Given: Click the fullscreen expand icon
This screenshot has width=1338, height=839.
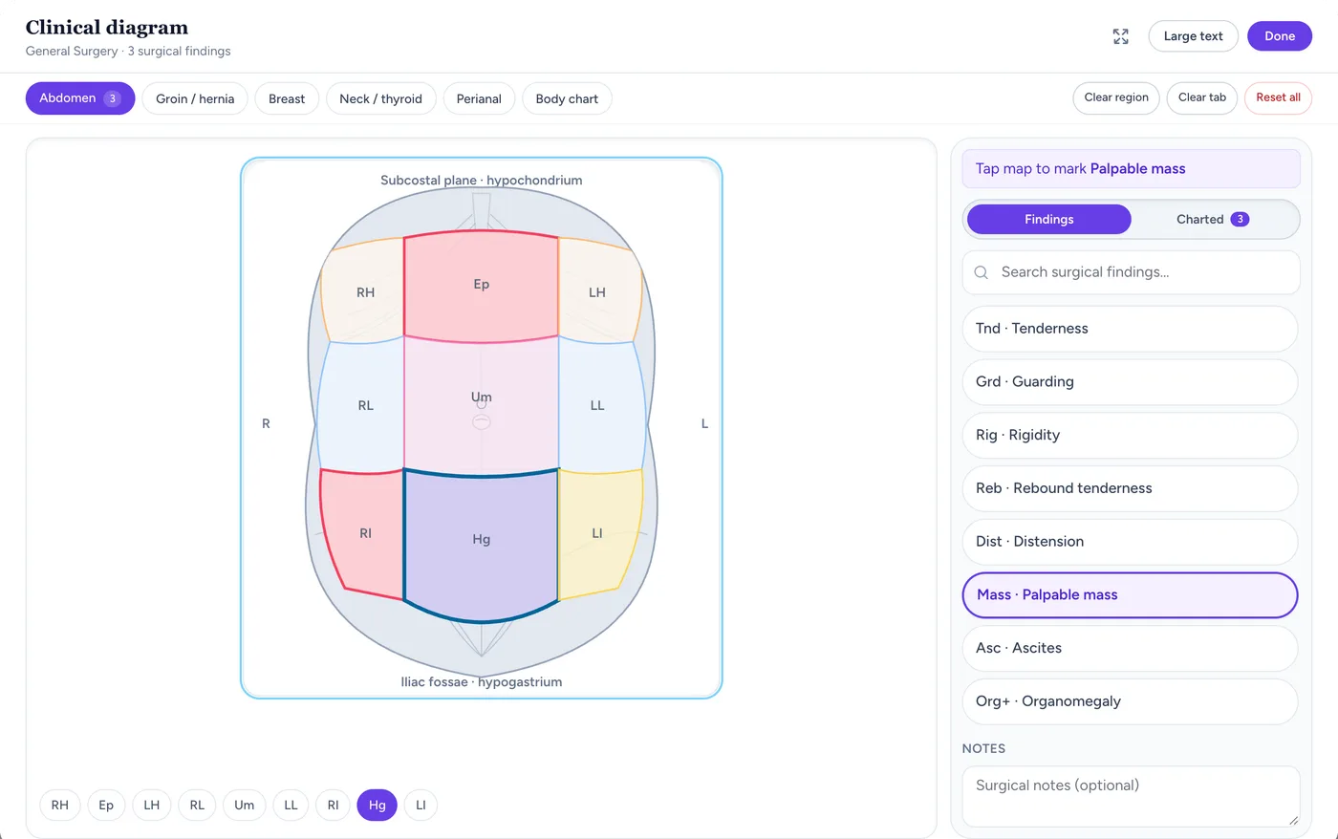Looking at the screenshot, I should tap(1121, 36).
